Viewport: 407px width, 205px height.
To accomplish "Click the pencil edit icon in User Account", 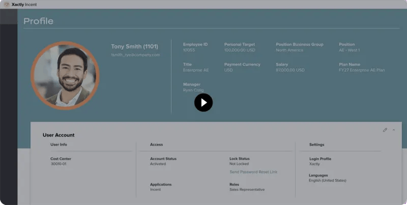I will [x=385, y=130].
